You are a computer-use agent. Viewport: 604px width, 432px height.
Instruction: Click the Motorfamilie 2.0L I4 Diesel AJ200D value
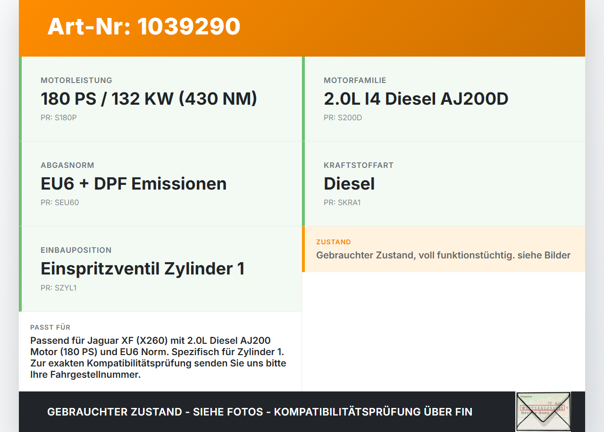point(416,99)
